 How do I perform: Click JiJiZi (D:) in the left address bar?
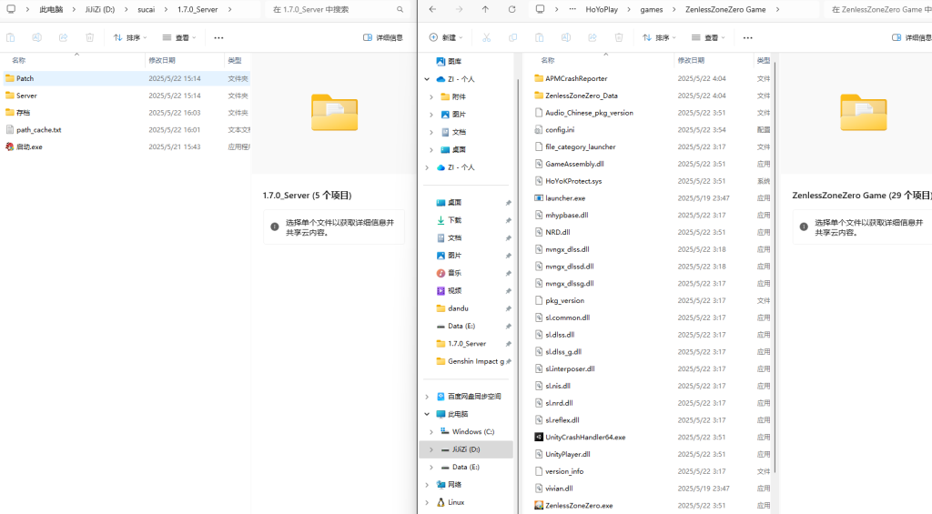click(100, 9)
